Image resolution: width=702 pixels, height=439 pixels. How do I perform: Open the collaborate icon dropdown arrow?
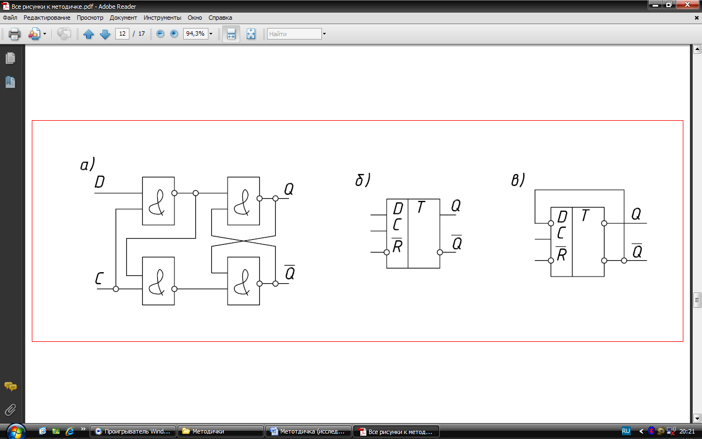point(44,34)
